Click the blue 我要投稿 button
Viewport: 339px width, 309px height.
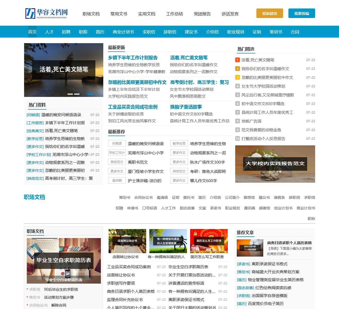[x=302, y=13]
